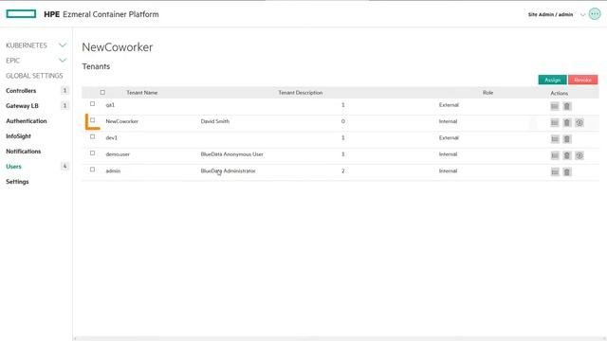Click the red Revoke button
The height and width of the screenshot is (341, 607).
582,80
